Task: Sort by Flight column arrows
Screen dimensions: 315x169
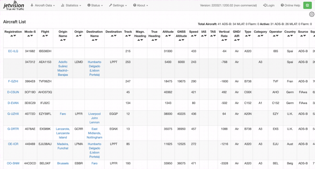Action: pyautogui.click(x=45, y=36)
